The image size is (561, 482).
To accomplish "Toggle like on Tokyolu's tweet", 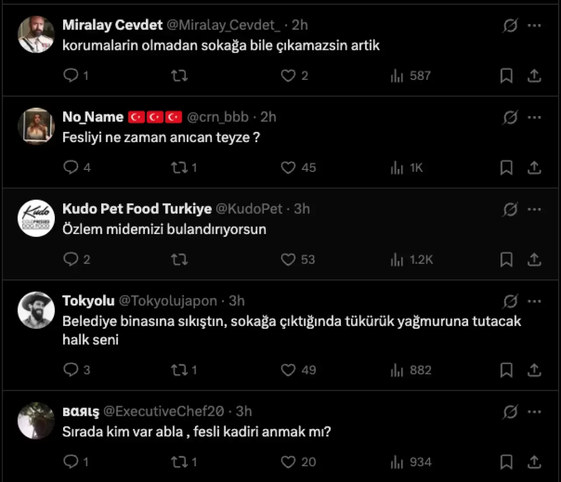I will [x=288, y=370].
